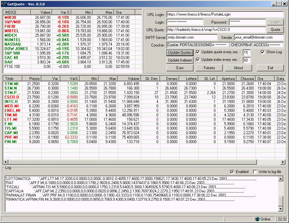Click the Titolo column header
The width and height of the screenshot is (289, 223).
pos(13,78)
